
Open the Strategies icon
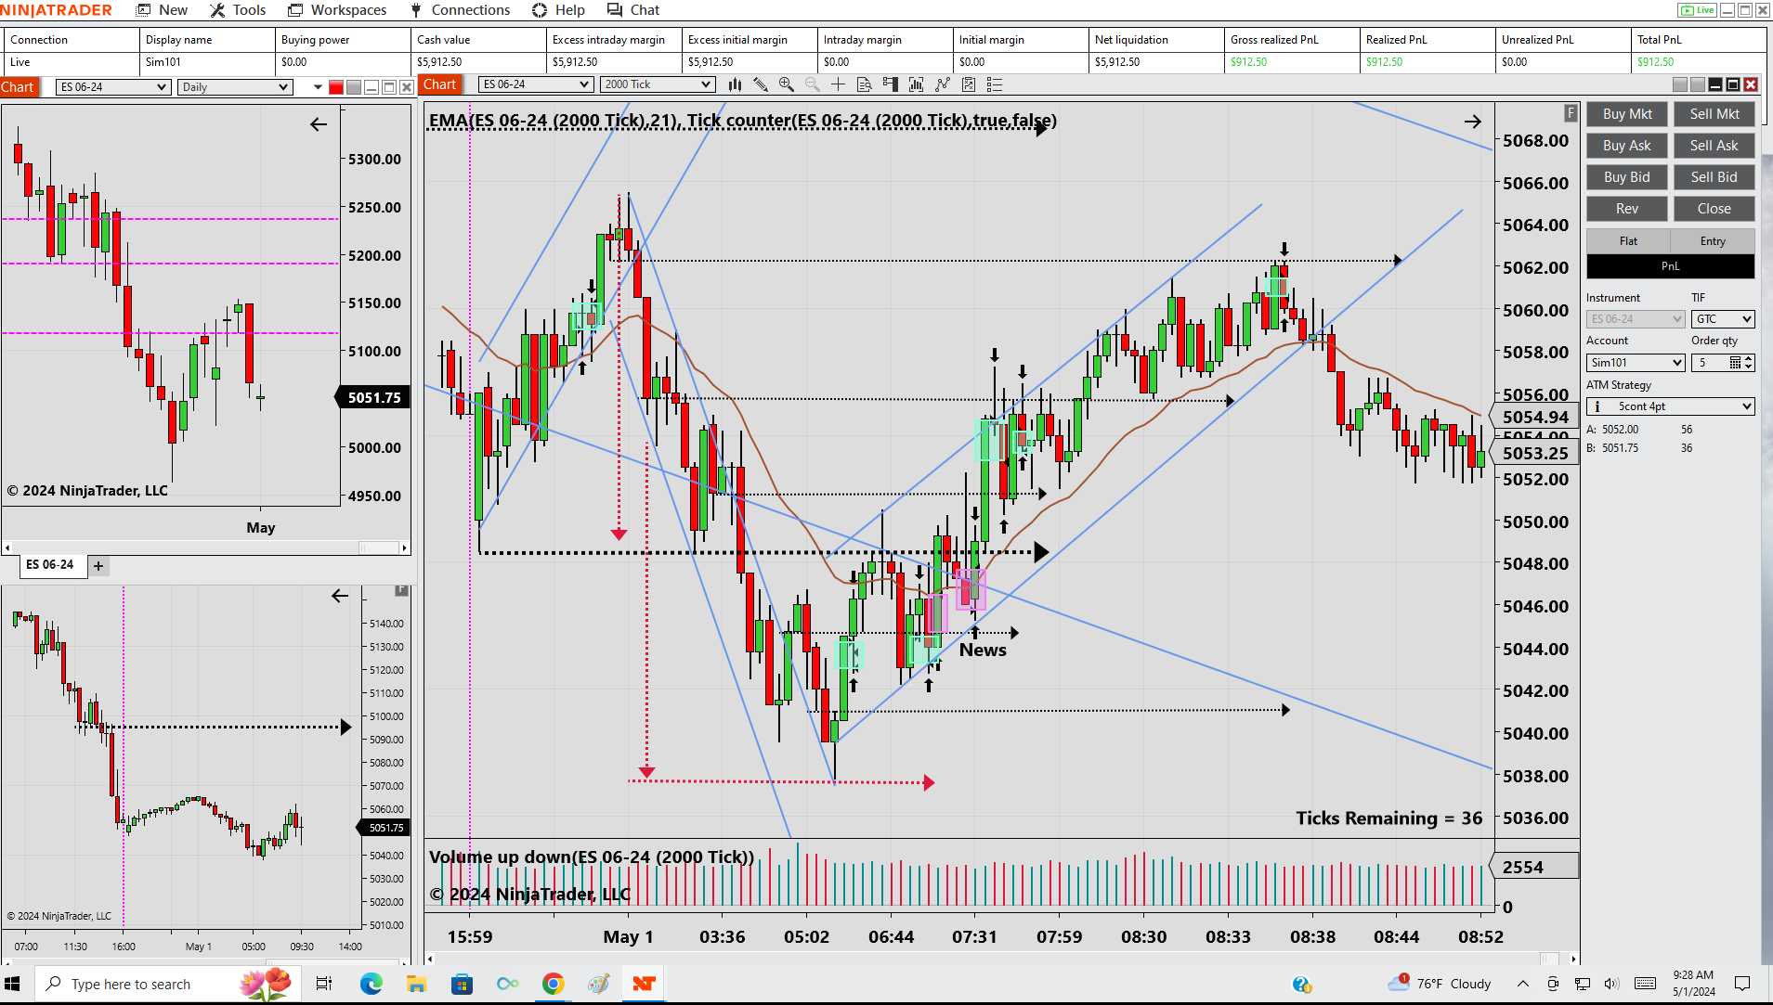click(969, 84)
